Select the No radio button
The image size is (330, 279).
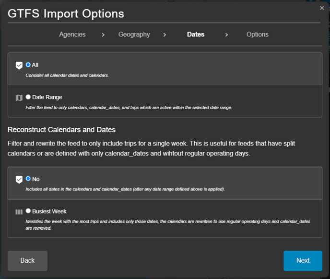(x=28, y=179)
